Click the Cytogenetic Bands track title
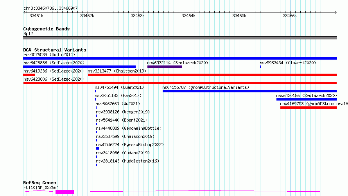This screenshot has width=348, height=196. (47, 29)
